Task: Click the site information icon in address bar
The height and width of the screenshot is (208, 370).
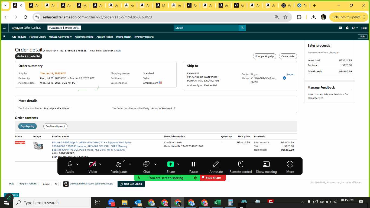Action: 37,17
